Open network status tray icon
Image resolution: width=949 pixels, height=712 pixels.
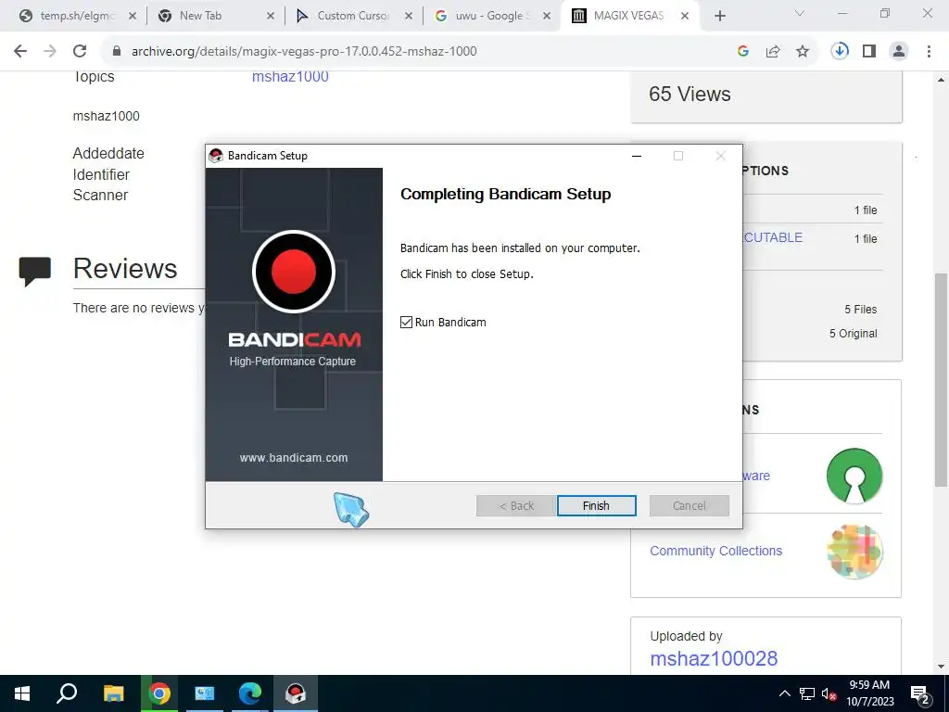[x=807, y=693]
